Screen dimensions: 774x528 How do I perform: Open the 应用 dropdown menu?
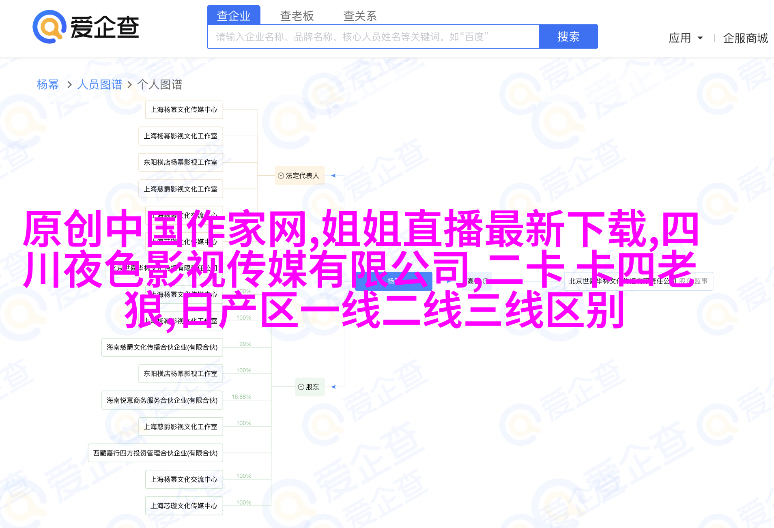tap(686, 38)
